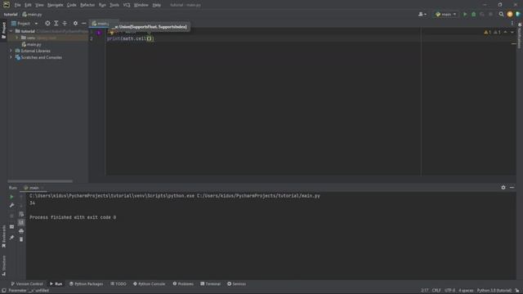Click inside print(math.ceil()) code line

click(130, 38)
